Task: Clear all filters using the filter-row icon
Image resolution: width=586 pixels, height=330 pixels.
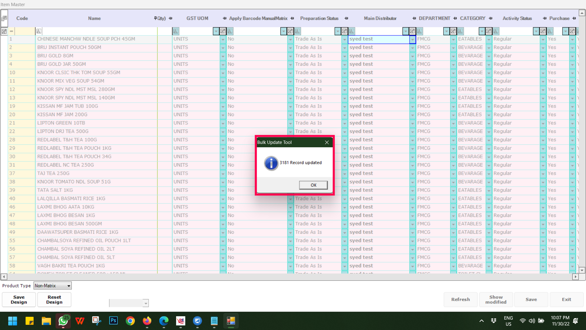Action: coord(4,31)
